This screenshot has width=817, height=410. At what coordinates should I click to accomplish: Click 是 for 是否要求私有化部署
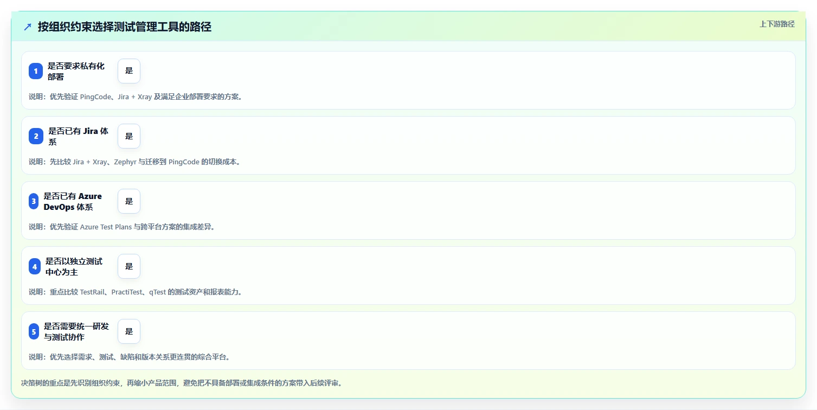129,71
